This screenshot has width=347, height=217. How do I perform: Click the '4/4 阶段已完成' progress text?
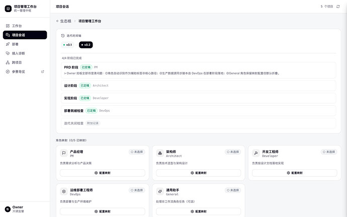72,58
